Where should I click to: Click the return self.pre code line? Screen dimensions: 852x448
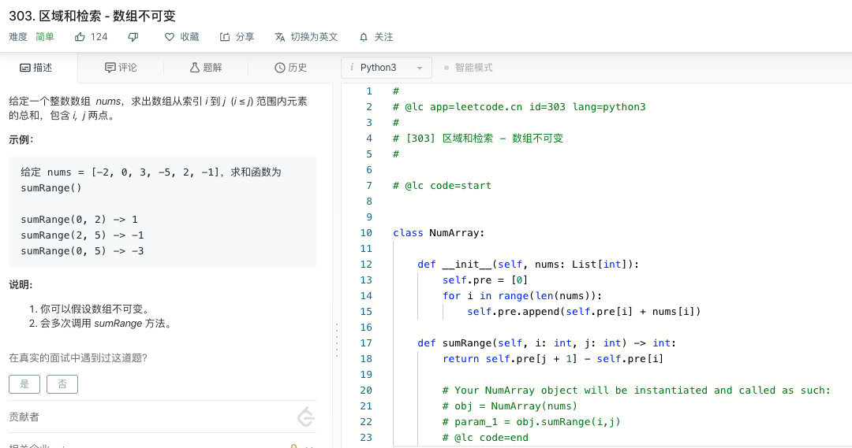[552, 358]
